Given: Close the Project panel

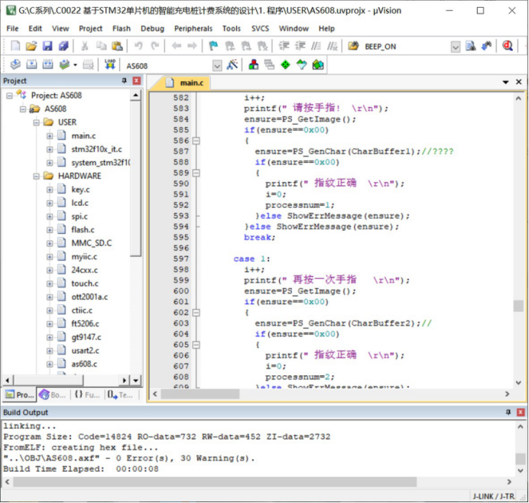Looking at the screenshot, I should click(136, 80).
